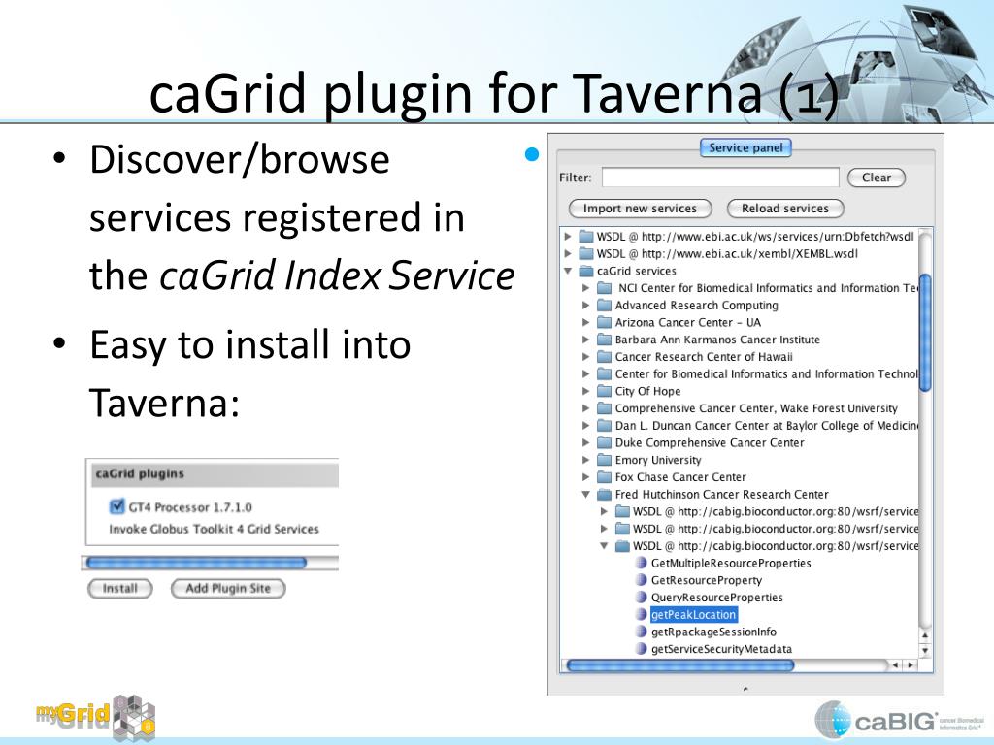
Task: Expand Cancer Research Center of Hawaii node
Action: click(x=586, y=357)
